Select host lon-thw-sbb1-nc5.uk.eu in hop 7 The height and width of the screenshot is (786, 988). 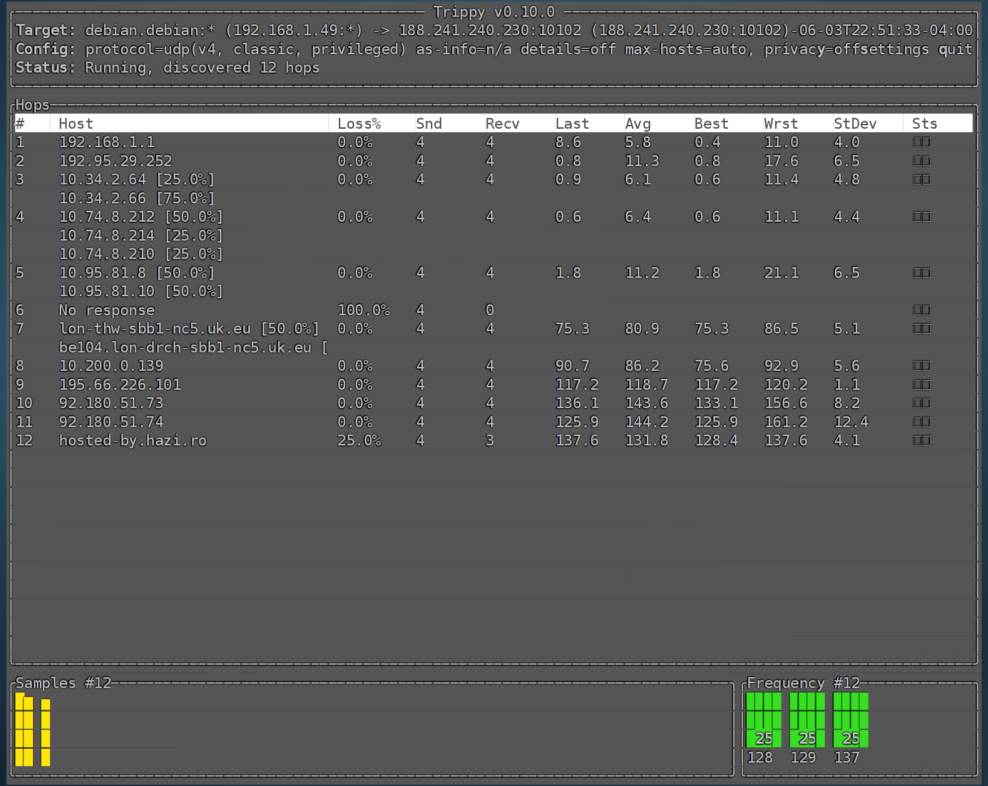(x=154, y=329)
